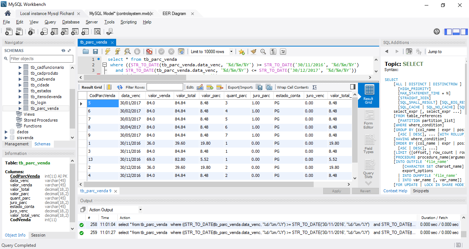Collapse statement fold on line 2
The height and width of the screenshot is (249, 469).
click(x=104, y=65)
